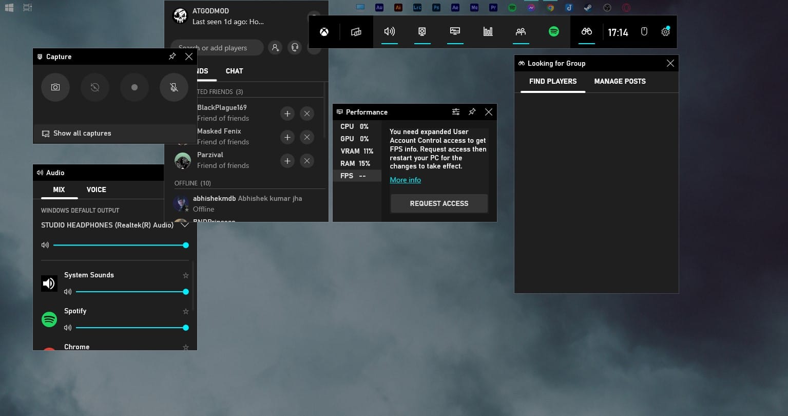The height and width of the screenshot is (416, 788).
Task: Click the find people icon beside search
Action: (275, 48)
